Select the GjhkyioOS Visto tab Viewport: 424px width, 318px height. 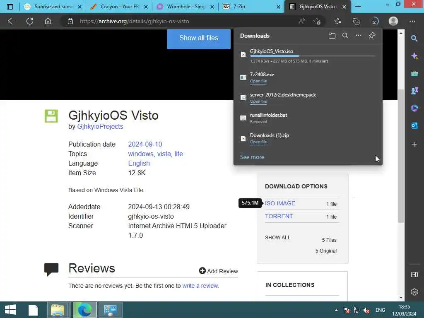coord(317,7)
